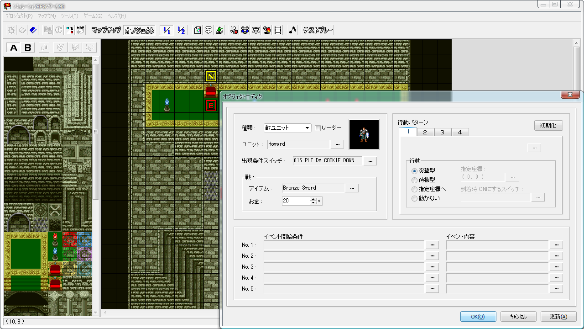Open unit picker next to Howard field
The height and width of the screenshot is (329, 584).
[337, 144]
